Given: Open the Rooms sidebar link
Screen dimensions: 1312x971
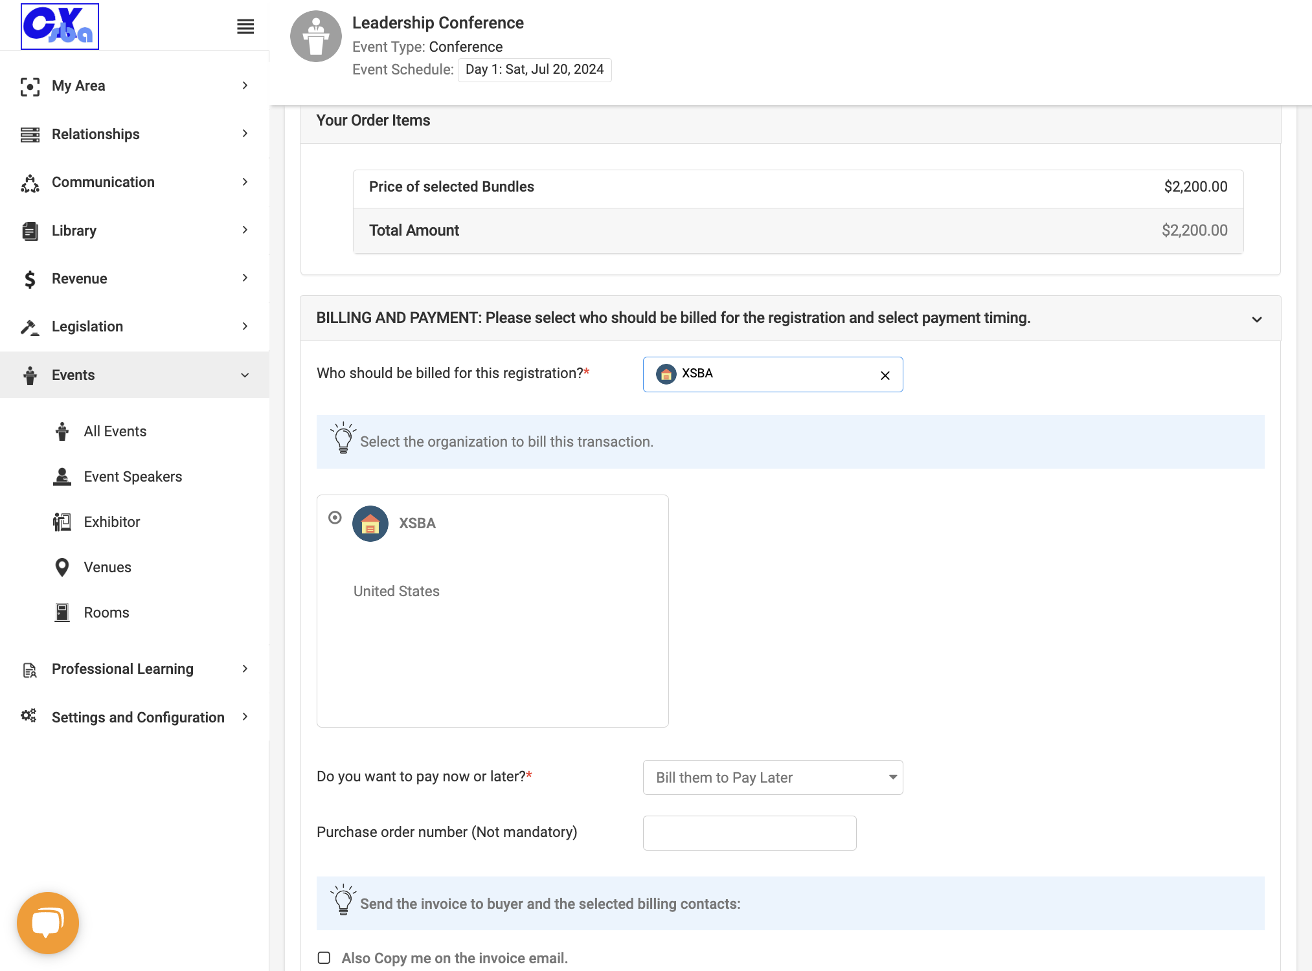Looking at the screenshot, I should (x=106, y=612).
